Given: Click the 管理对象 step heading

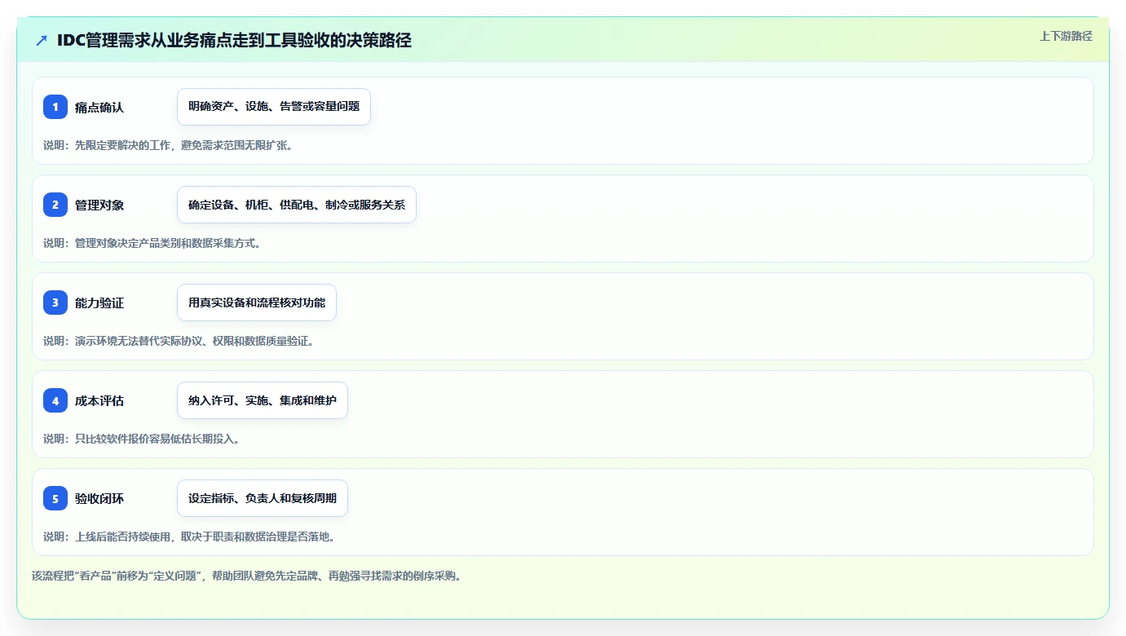Looking at the screenshot, I should coord(99,205).
